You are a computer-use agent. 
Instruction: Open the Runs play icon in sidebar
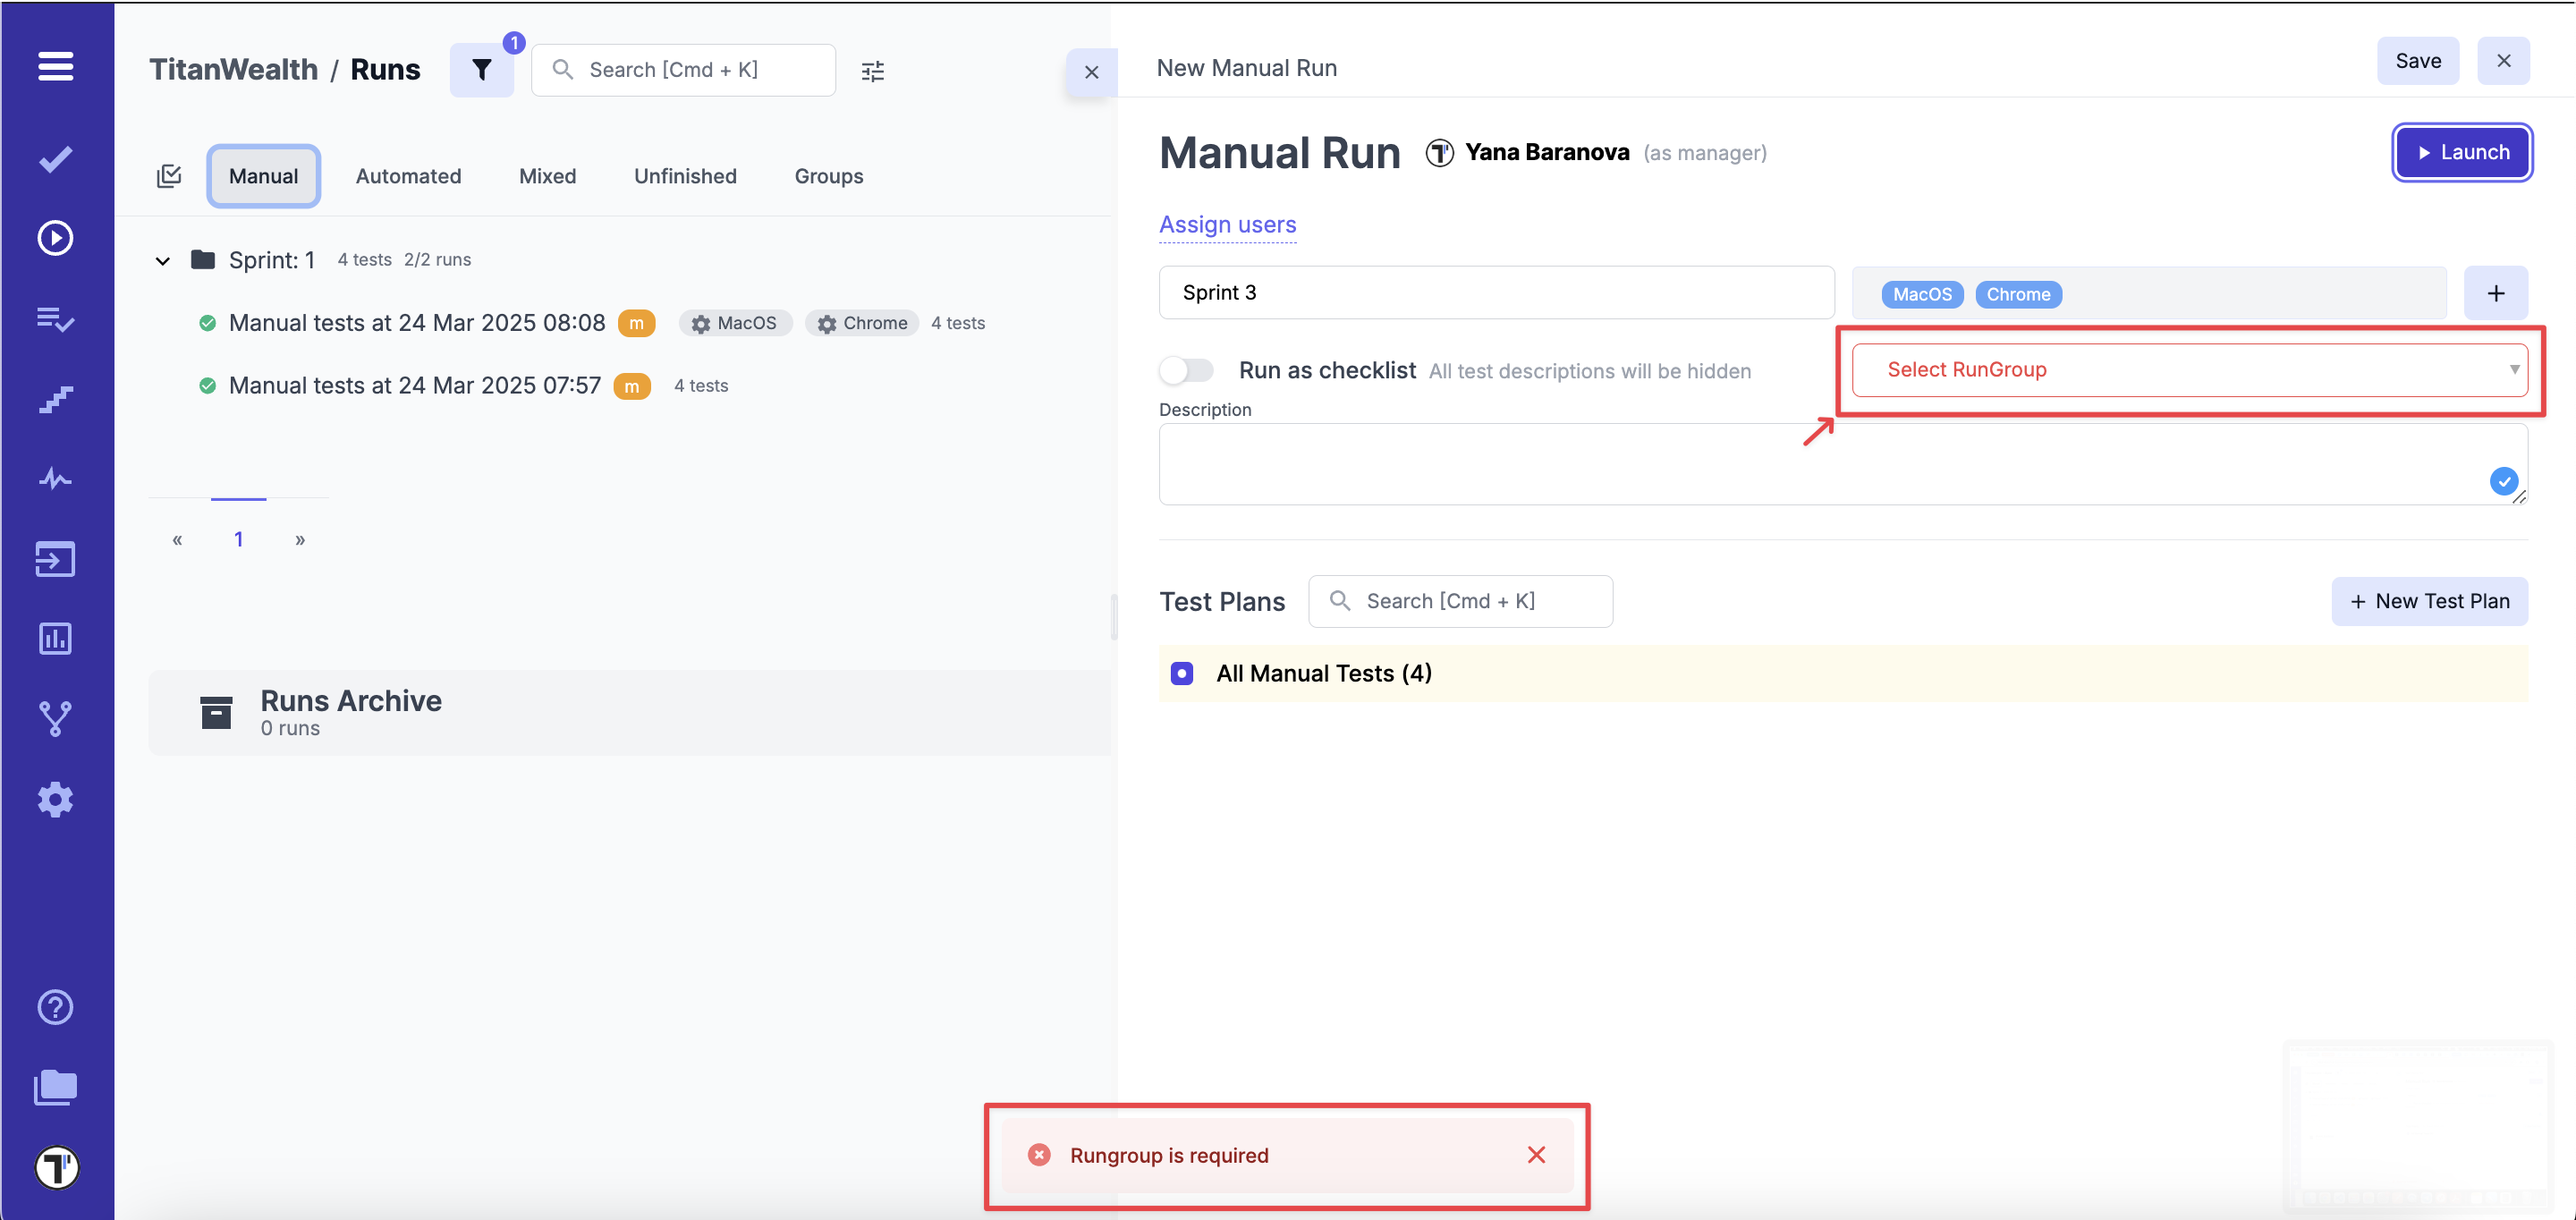(x=55, y=238)
